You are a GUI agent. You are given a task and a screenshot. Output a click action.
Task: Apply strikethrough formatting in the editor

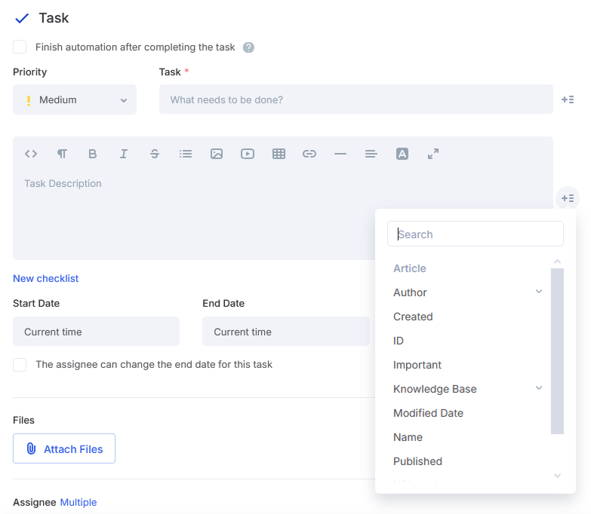pyautogui.click(x=155, y=154)
